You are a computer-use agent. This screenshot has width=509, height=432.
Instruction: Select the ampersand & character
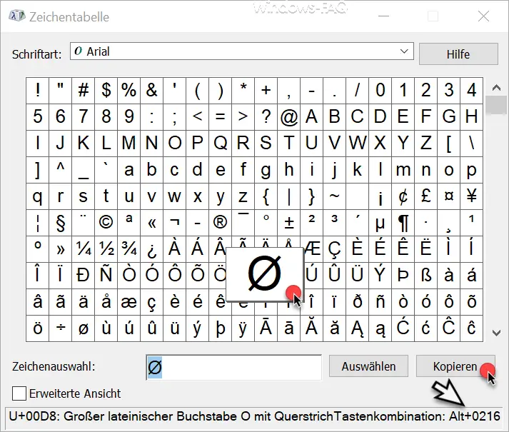click(152, 90)
